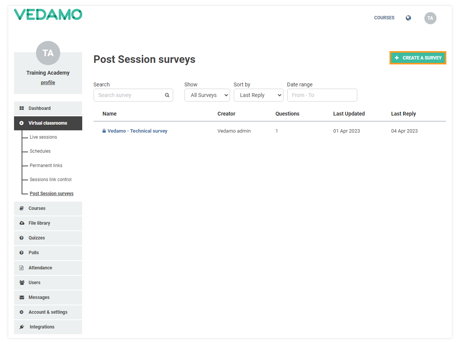Click the Date range From - To field

(x=322, y=95)
